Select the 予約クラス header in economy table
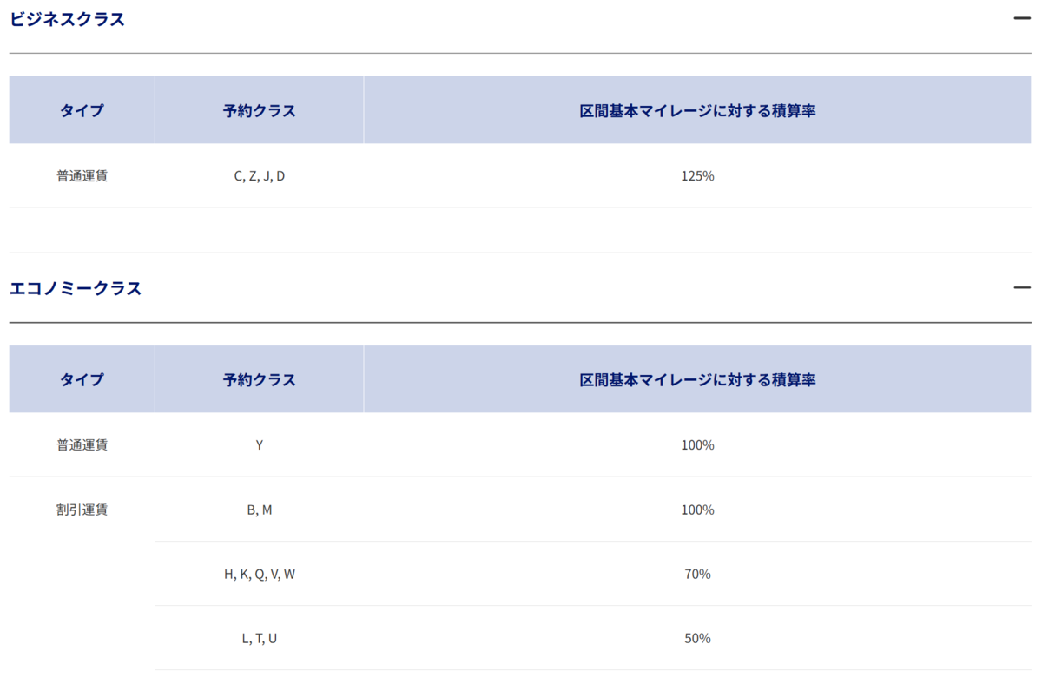The width and height of the screenshot is (1042, 684). 260,379
